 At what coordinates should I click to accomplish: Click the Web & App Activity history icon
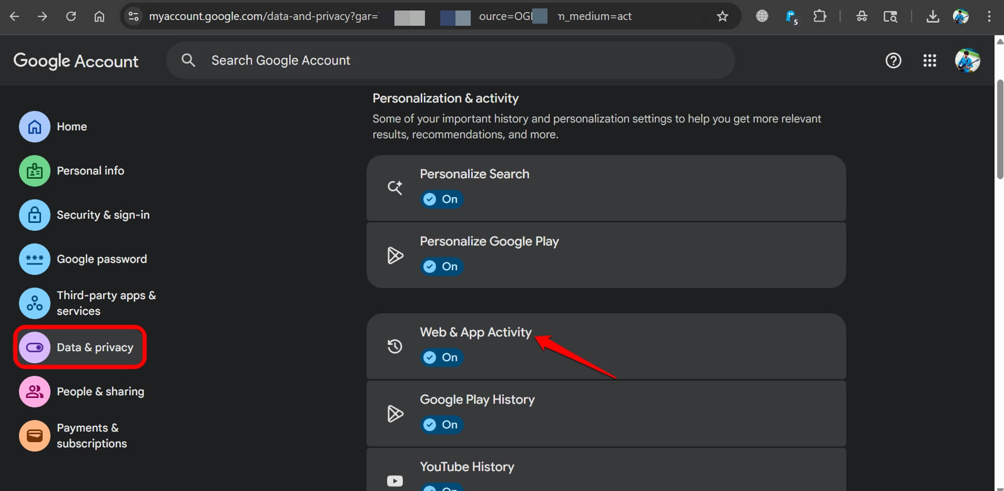(x=395, y=346)
